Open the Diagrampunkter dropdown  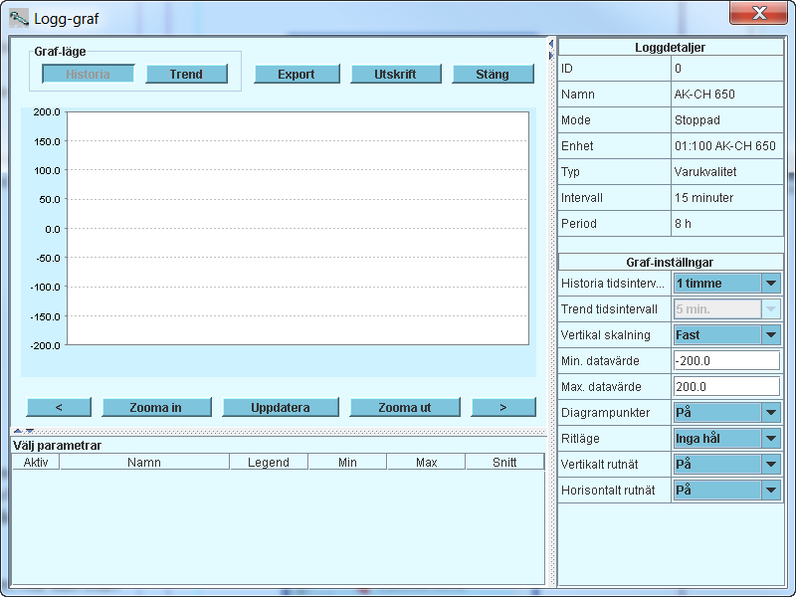(727, 412)
